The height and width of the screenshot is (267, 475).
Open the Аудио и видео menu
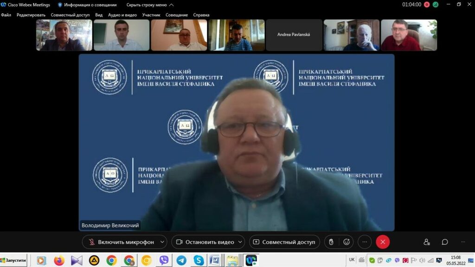[122, 15]
